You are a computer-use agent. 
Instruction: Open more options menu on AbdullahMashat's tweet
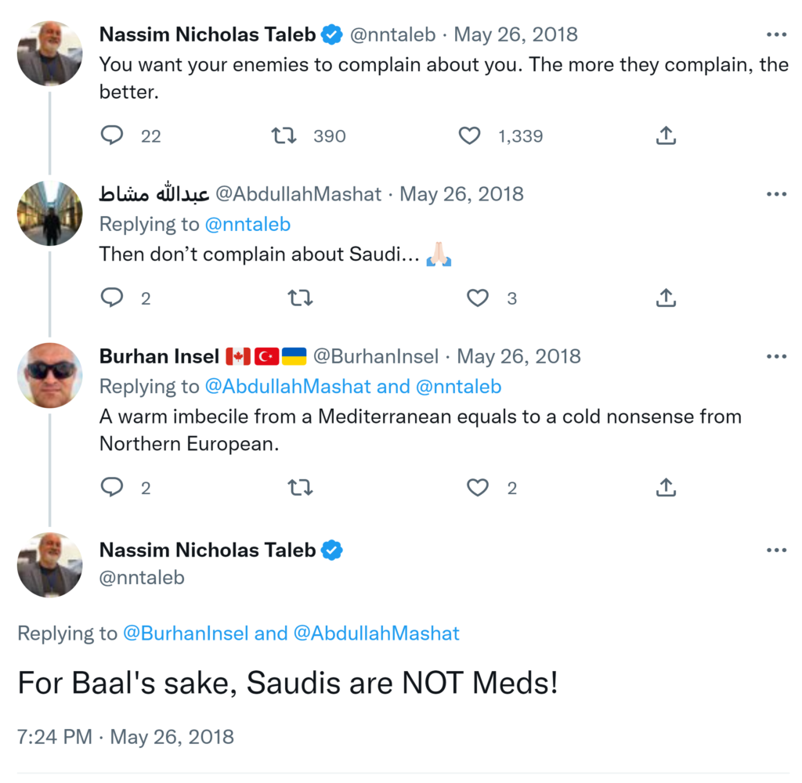point(776,194)
